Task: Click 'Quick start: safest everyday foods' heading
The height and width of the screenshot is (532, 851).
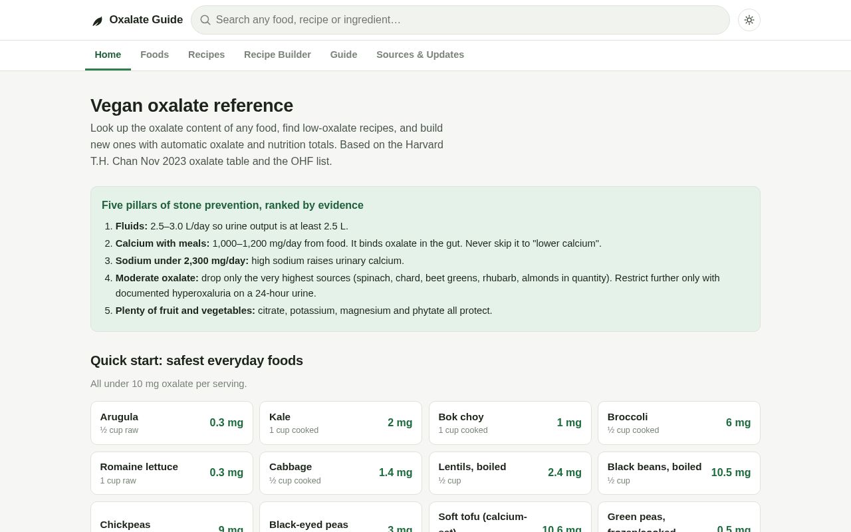Action: [197, 360]
